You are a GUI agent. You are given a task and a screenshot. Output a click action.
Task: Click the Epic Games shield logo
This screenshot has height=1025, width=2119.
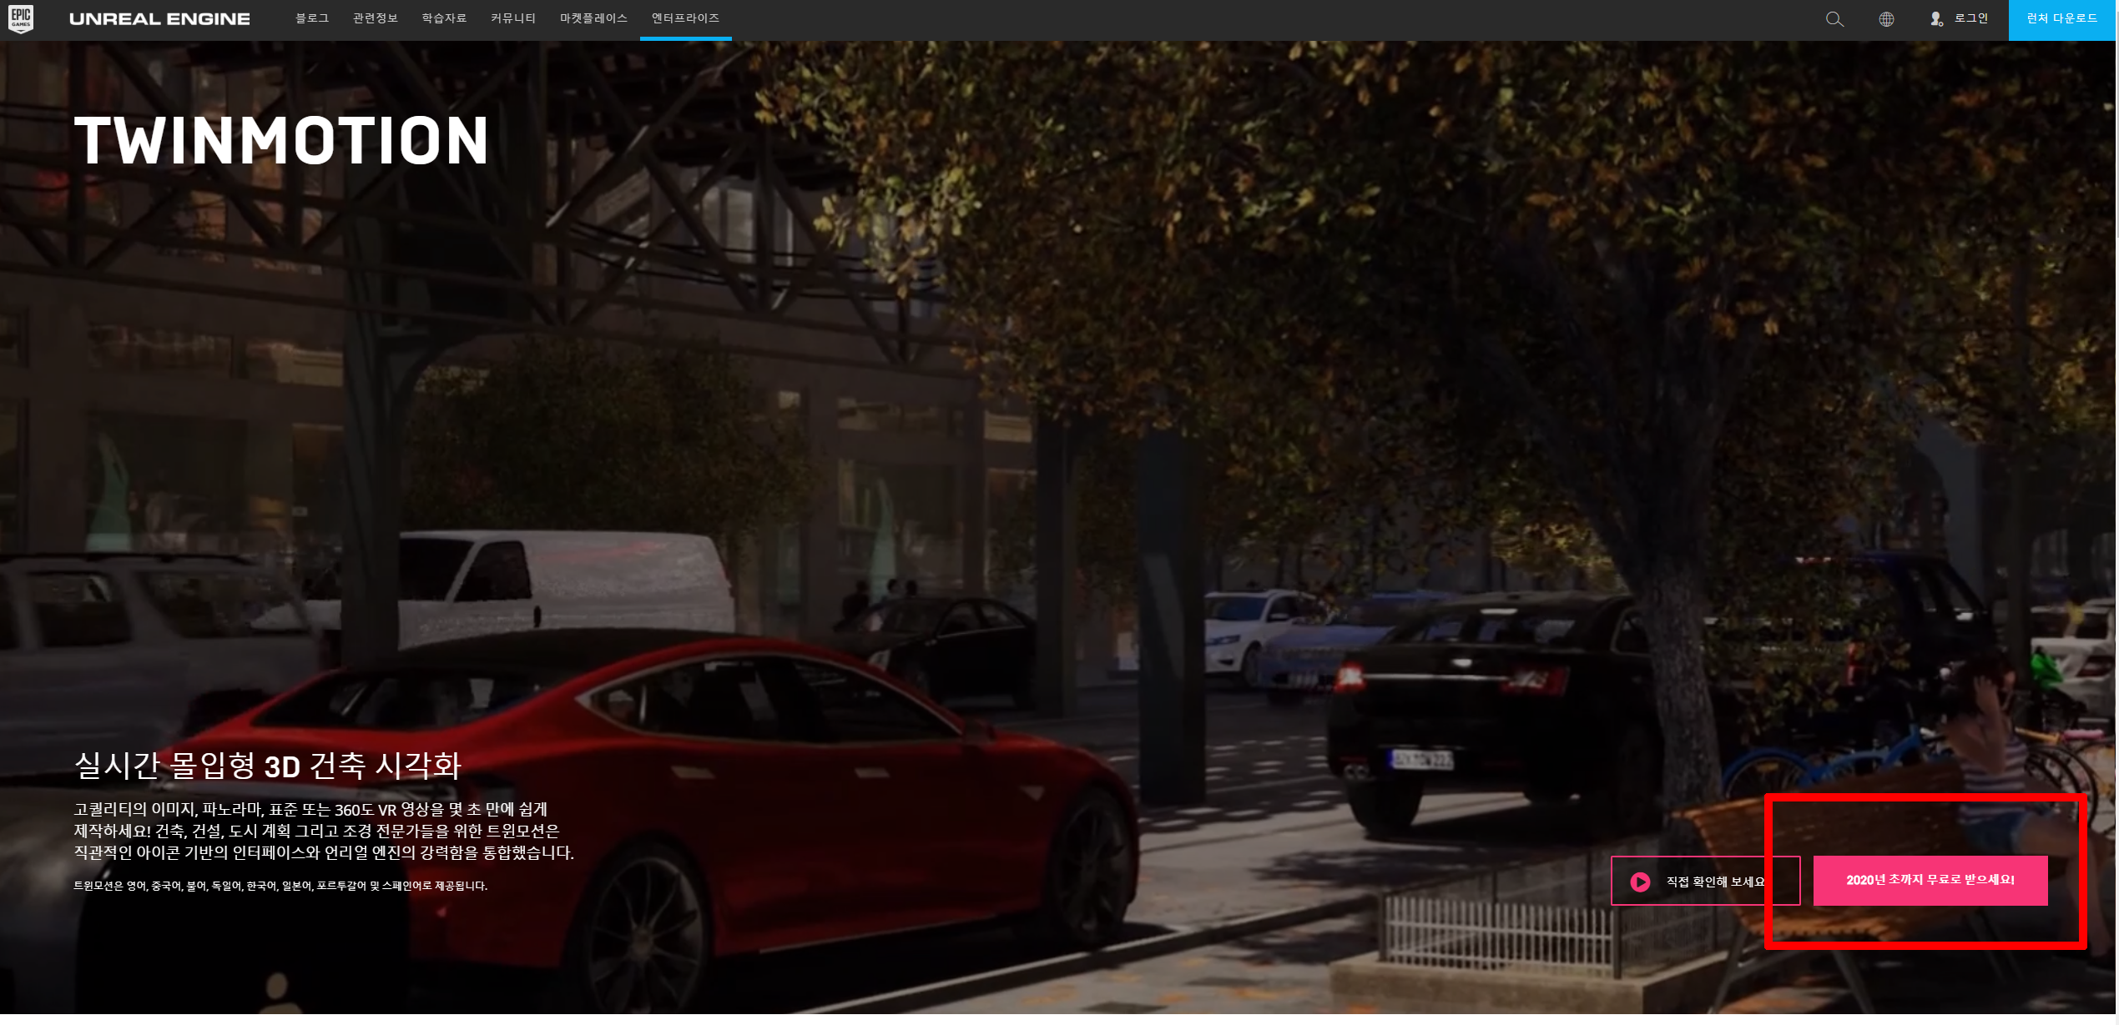point(21,18)
